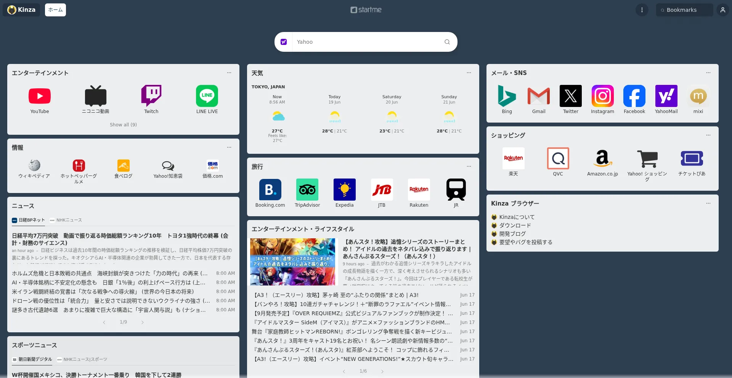Open the ダウンロード link

pos(515,225)
